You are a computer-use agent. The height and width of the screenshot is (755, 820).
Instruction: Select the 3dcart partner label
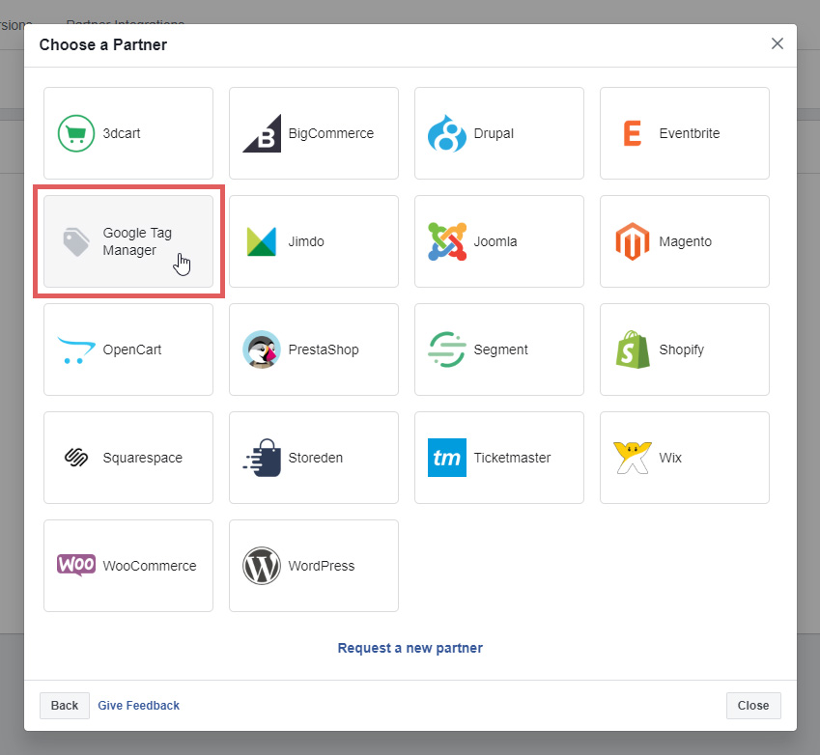coord(122,133)
